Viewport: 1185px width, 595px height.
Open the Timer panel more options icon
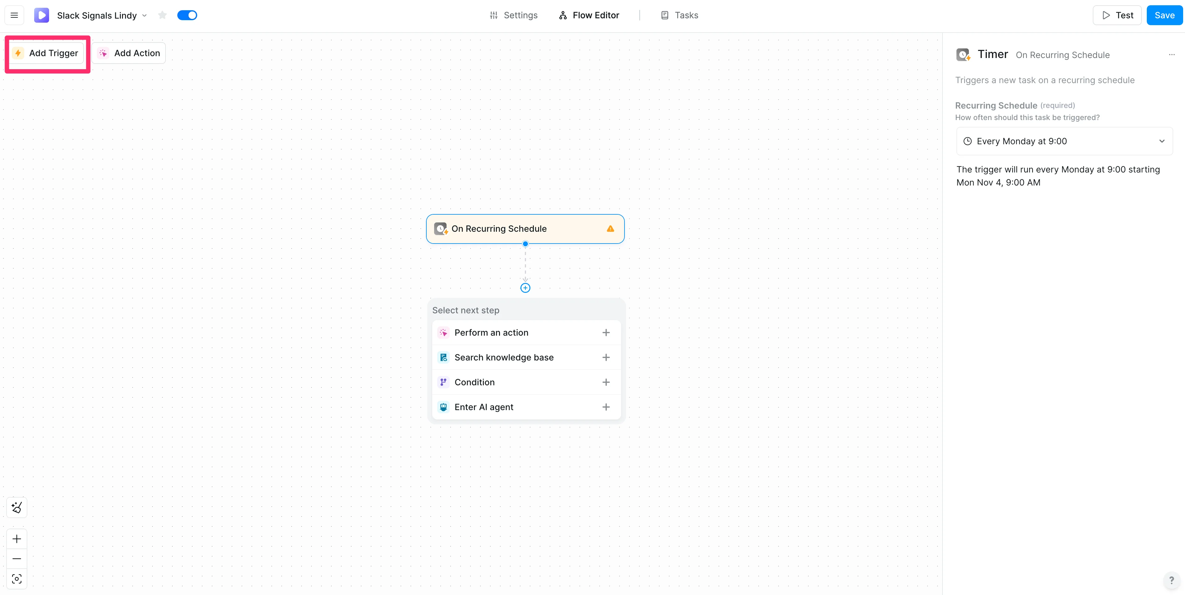pyautogui.click(x=1171, y=55)
